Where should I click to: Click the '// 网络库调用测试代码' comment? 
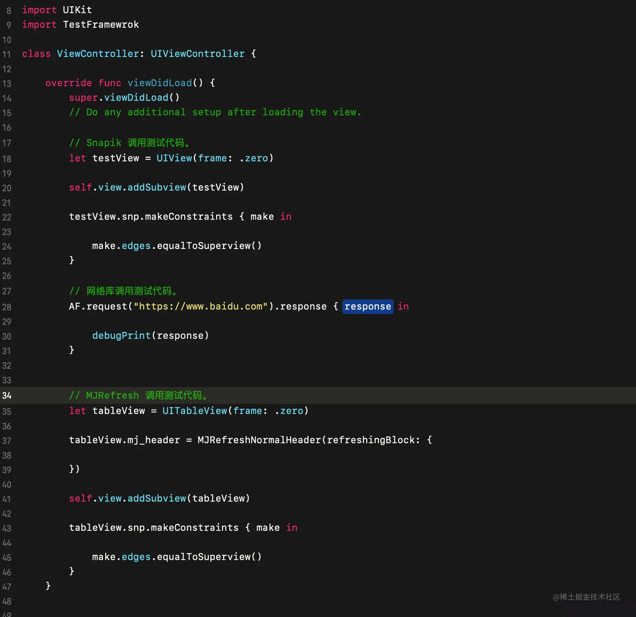tap(124, 291)
